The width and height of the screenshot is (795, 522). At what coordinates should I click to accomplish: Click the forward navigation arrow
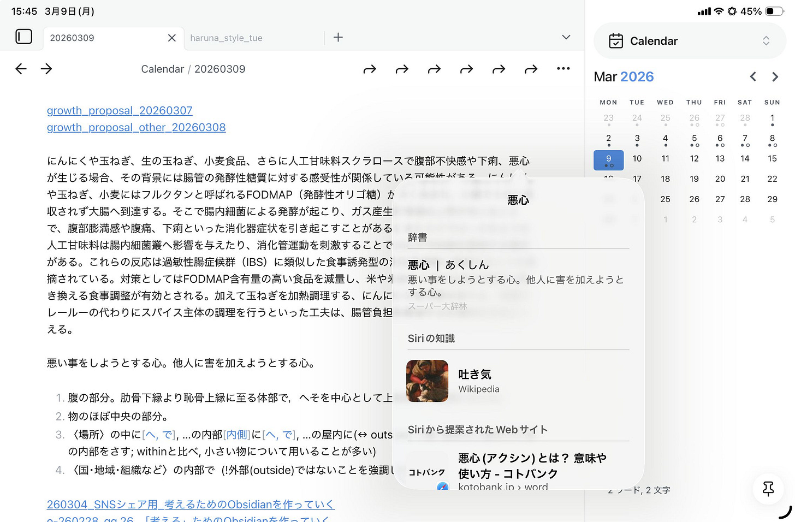[x=46, y=69]
